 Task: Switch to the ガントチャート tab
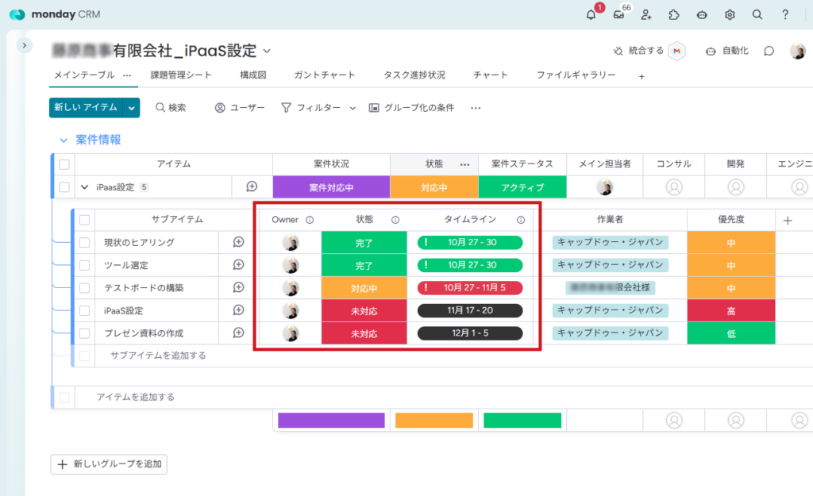tap(324, 75)
